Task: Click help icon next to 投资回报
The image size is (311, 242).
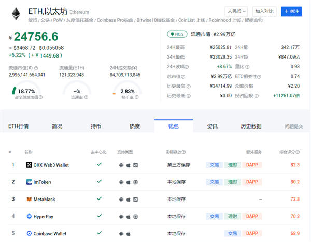Action: click(257, 96)
